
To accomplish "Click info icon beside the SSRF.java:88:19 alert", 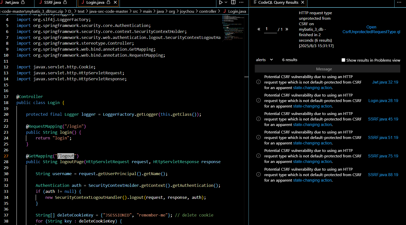I will tap(259, 175).
